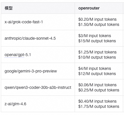Click the openai/gpt-5.1 underlined text
The image size is (124, 115).
coord(18,55)
